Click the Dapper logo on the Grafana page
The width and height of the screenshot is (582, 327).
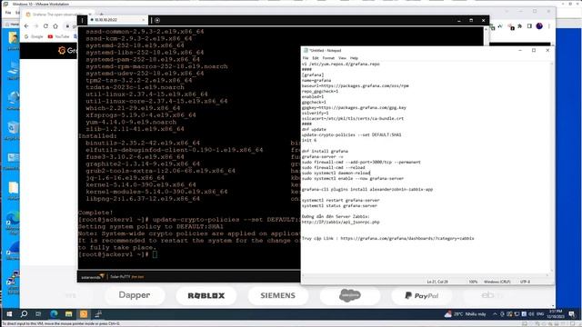coord(135,295)
